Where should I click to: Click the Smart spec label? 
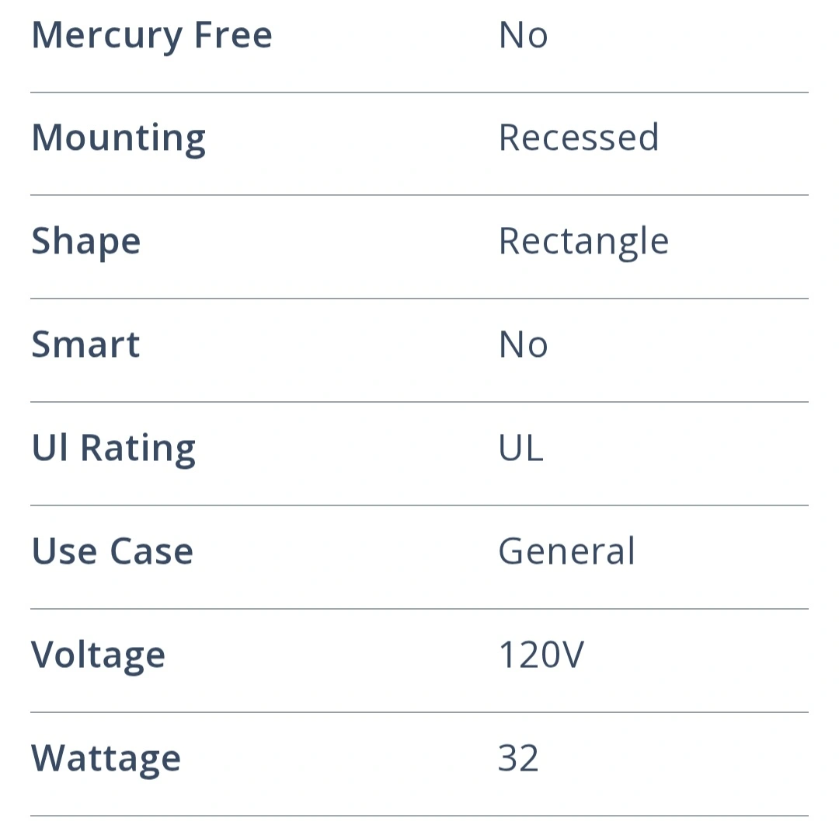(x=85, y=344)
